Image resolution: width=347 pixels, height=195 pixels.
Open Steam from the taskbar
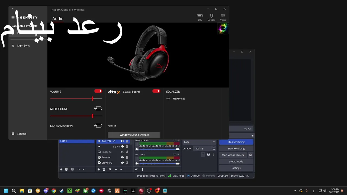[62, 191]
